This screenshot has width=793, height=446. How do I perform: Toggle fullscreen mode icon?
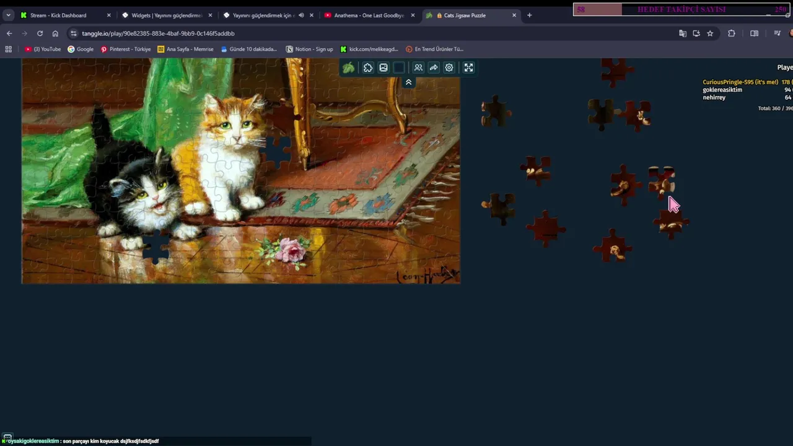[x=468, y=68]
